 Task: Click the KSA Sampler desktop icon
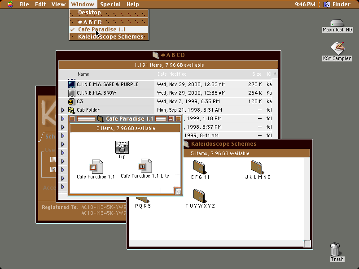coord(337,48)
